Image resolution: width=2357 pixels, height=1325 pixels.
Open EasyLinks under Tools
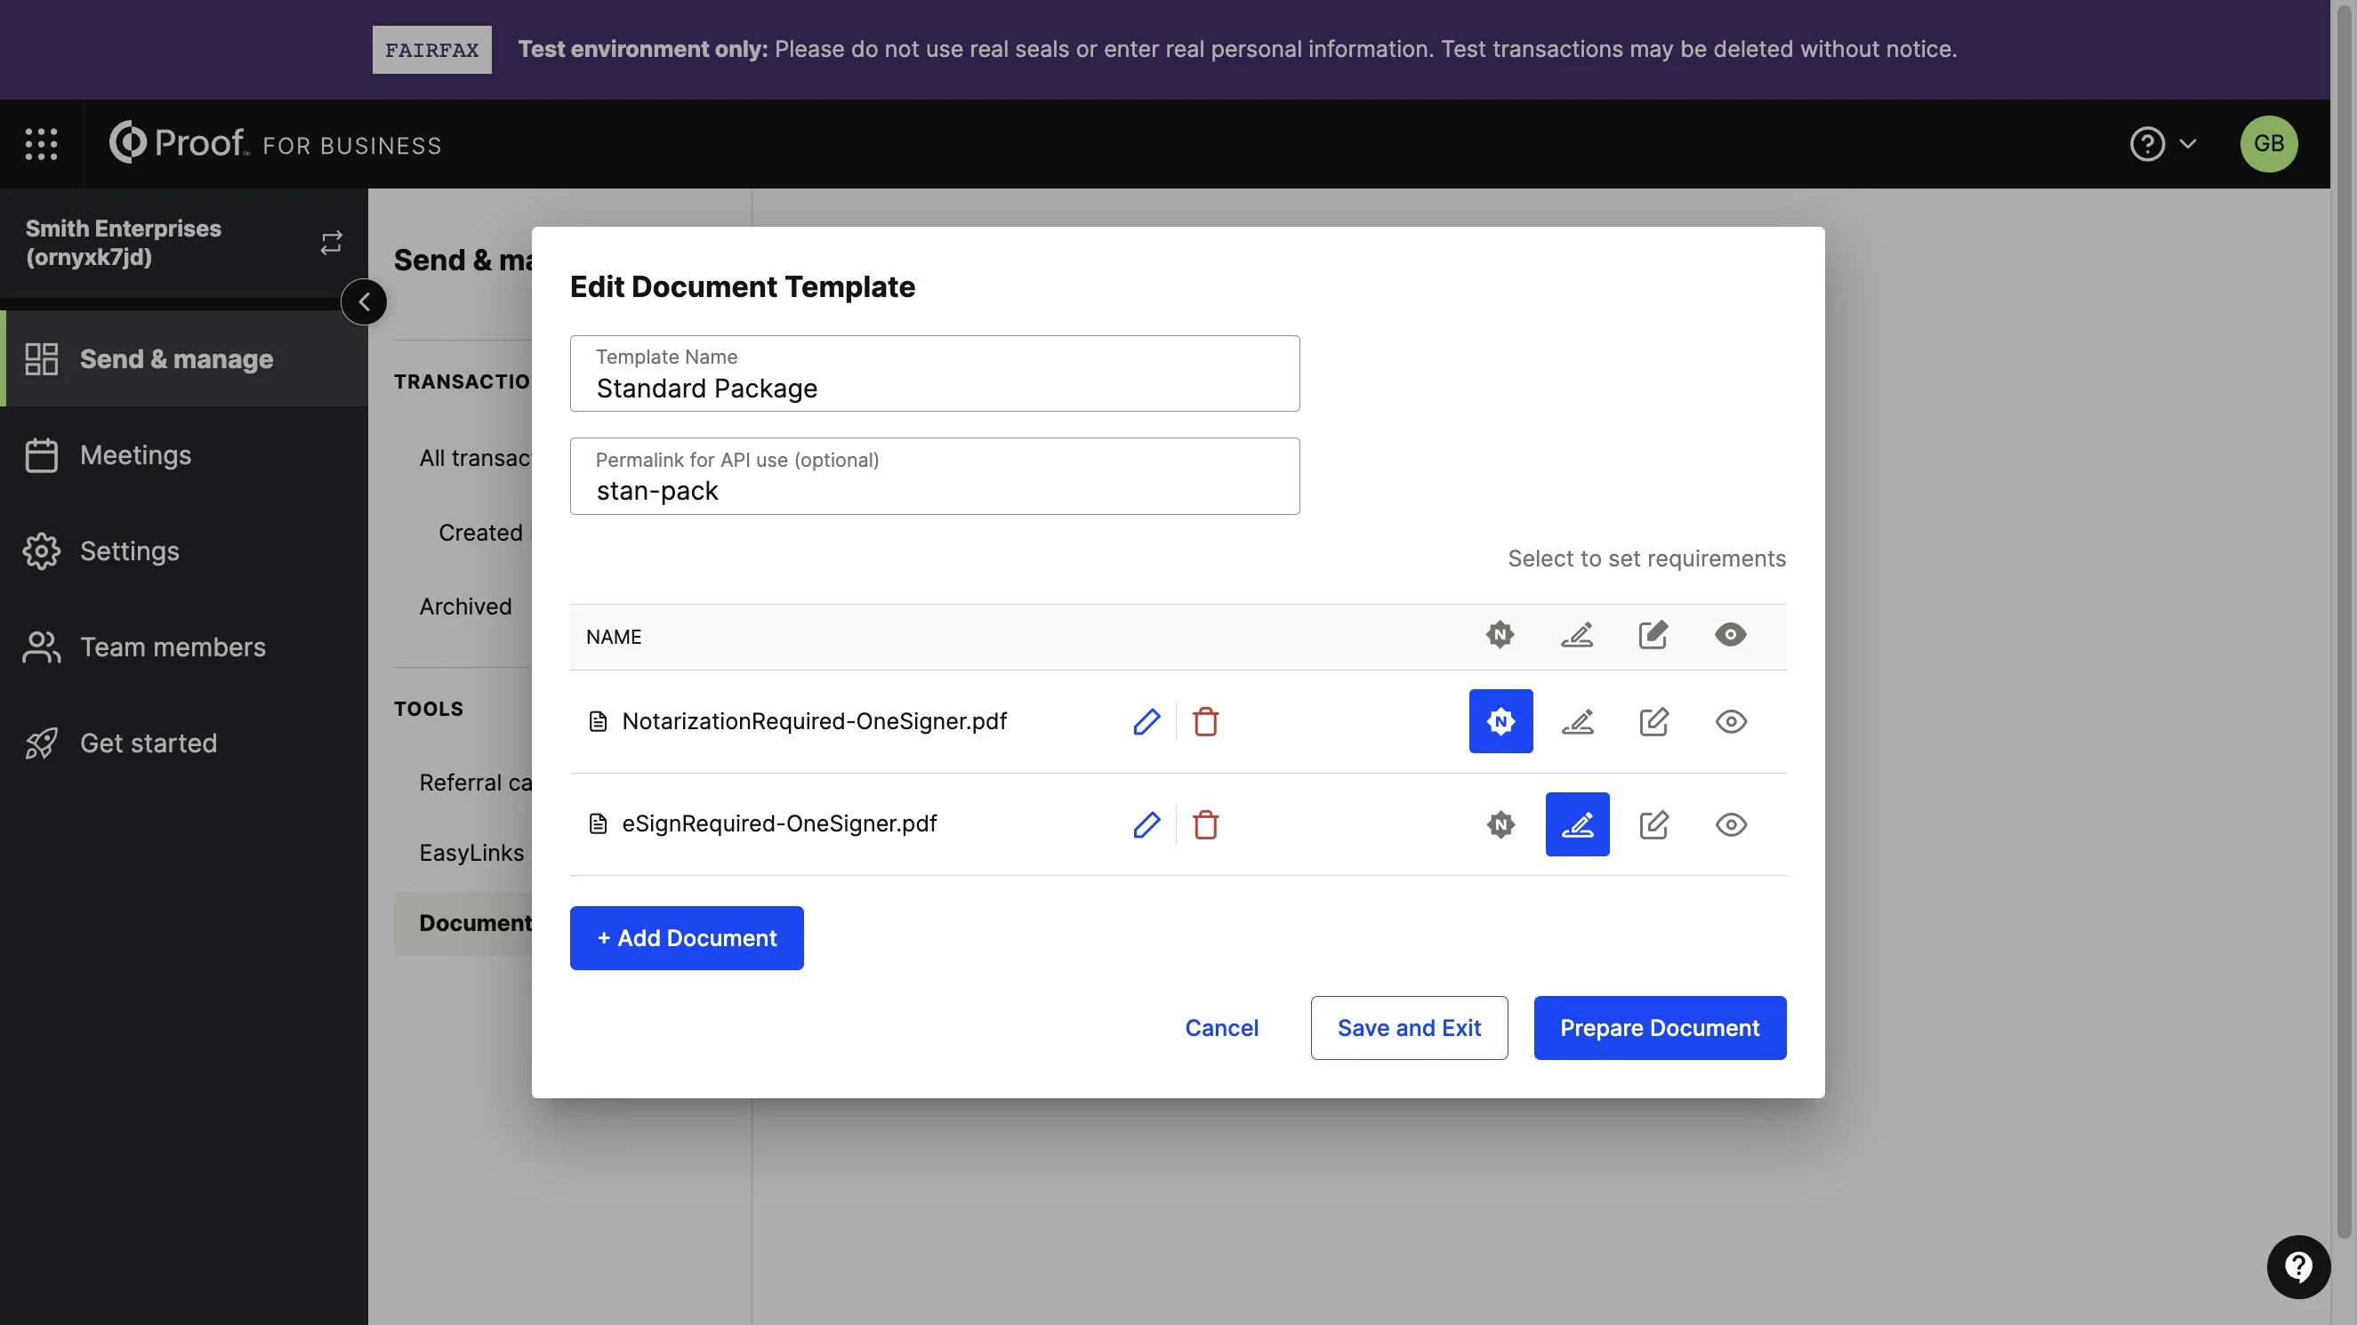pos(471,853)
